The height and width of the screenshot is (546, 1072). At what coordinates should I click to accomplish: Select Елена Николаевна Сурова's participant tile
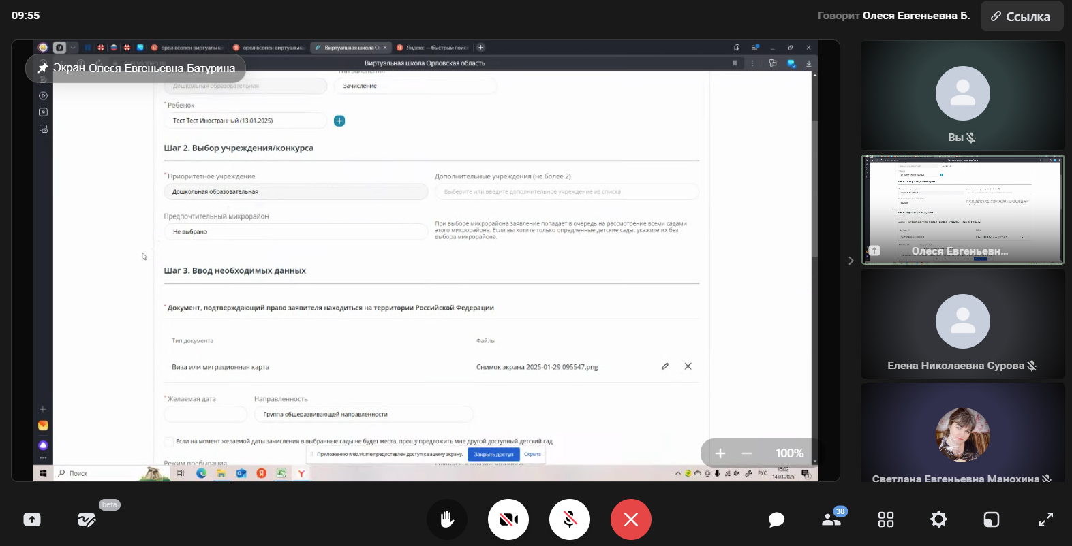click(962, 323)
